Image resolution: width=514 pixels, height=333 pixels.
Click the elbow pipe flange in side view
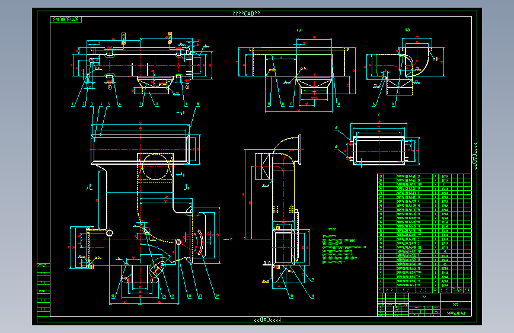pos(299,149)
